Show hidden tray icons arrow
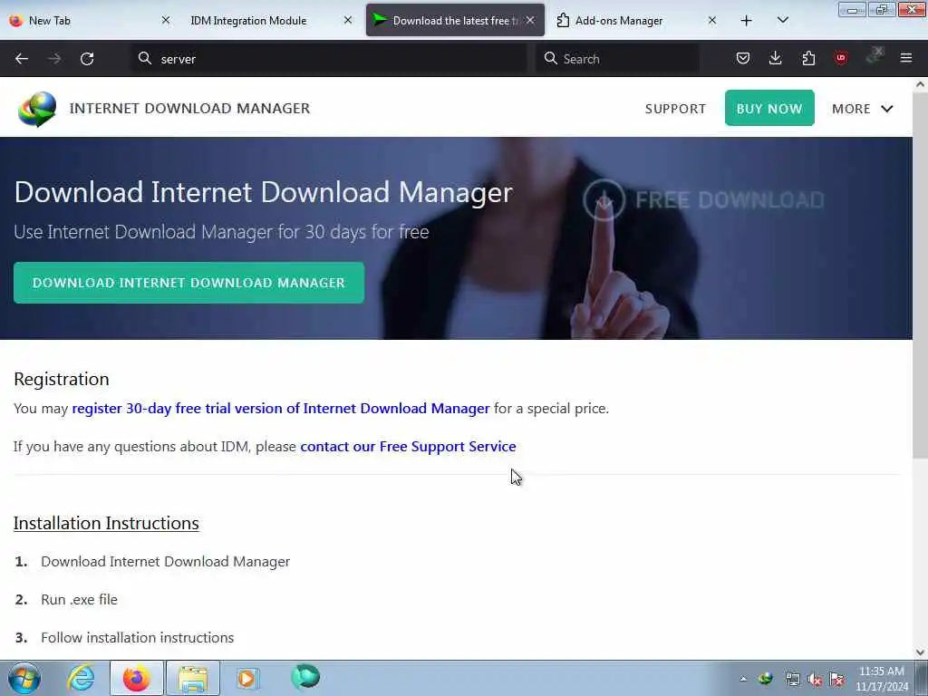Screen dimensions: 928x696 743,679
